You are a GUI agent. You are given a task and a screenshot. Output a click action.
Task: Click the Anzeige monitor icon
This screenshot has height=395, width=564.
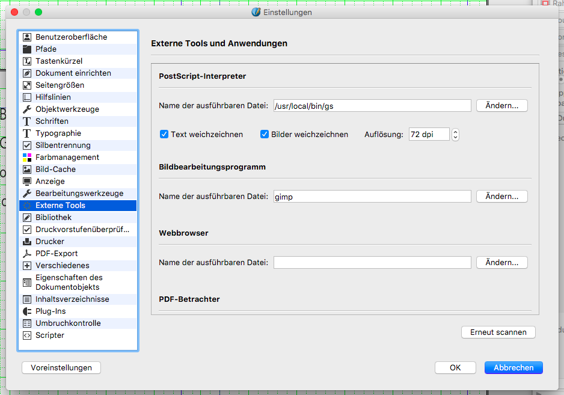(26, 182)
